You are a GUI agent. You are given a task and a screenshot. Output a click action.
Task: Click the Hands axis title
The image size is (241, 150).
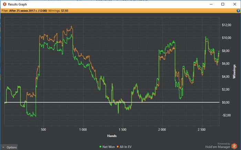click(112, 136)
